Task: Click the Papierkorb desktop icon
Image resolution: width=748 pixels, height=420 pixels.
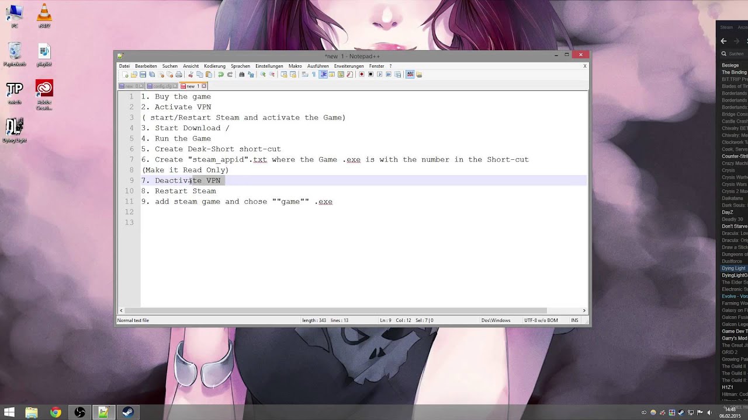Action: coord(15,54)
